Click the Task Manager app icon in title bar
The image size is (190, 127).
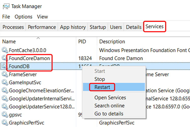click(6, 6)
